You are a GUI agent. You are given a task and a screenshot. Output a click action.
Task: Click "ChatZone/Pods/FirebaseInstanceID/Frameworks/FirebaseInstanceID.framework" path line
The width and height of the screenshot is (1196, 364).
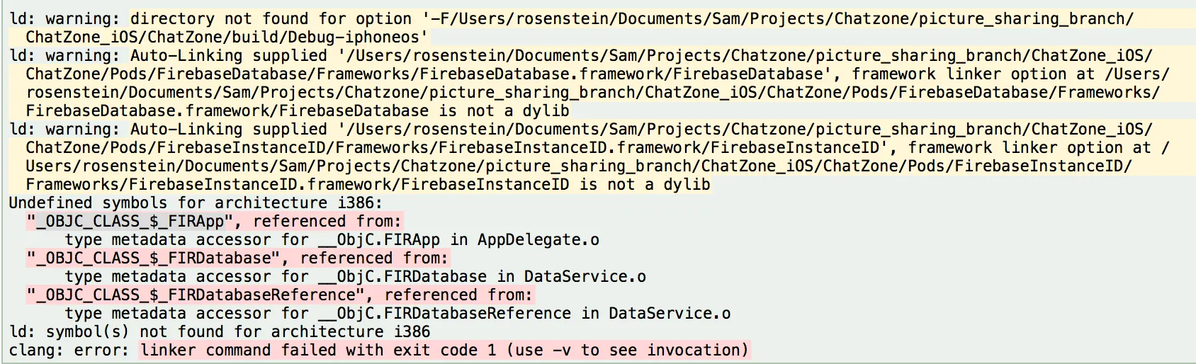coord(453,148)
